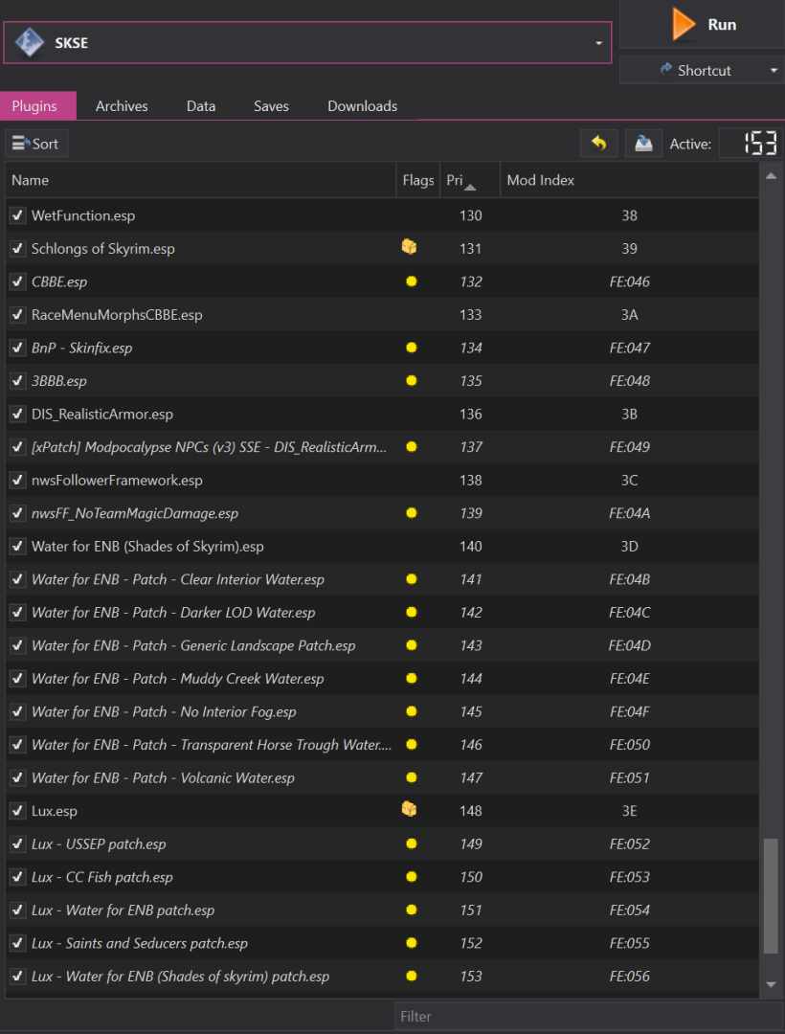Viewport: 785px width, 1034px height.
Task: Toggle the RaceMenuMorphsCBBE.esp checkbox
Action: tap(18, 315)
